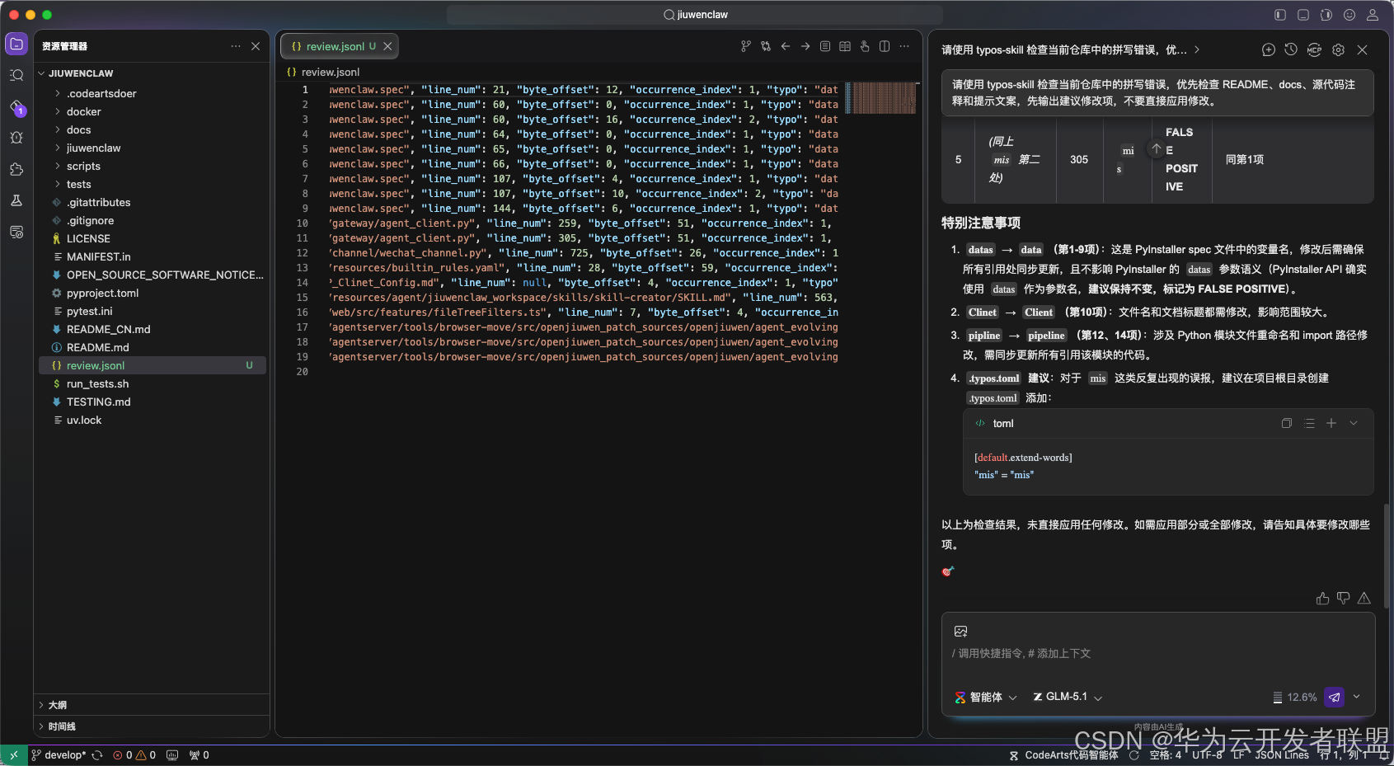
Task: Expand the jiuwenclaw folder
Action: click(x=58, y=148)
